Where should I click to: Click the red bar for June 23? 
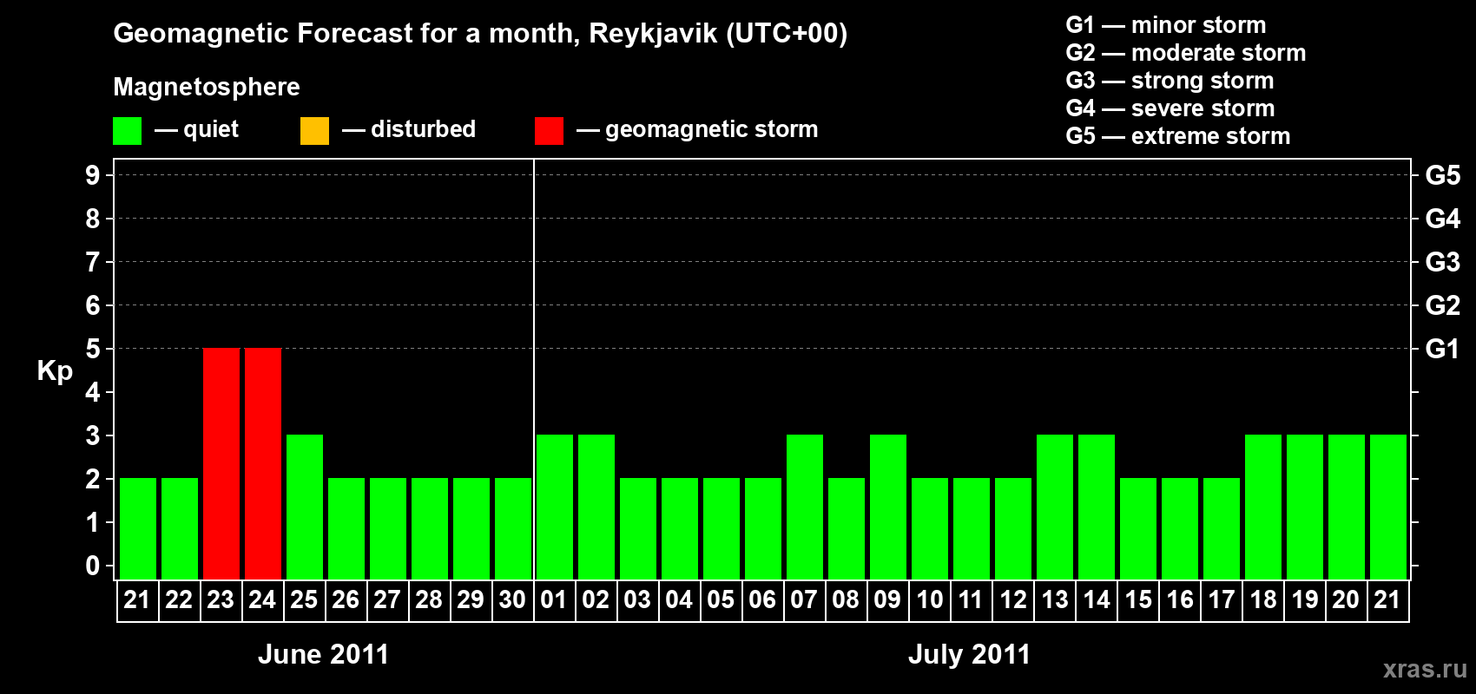[x=221, y=463]
